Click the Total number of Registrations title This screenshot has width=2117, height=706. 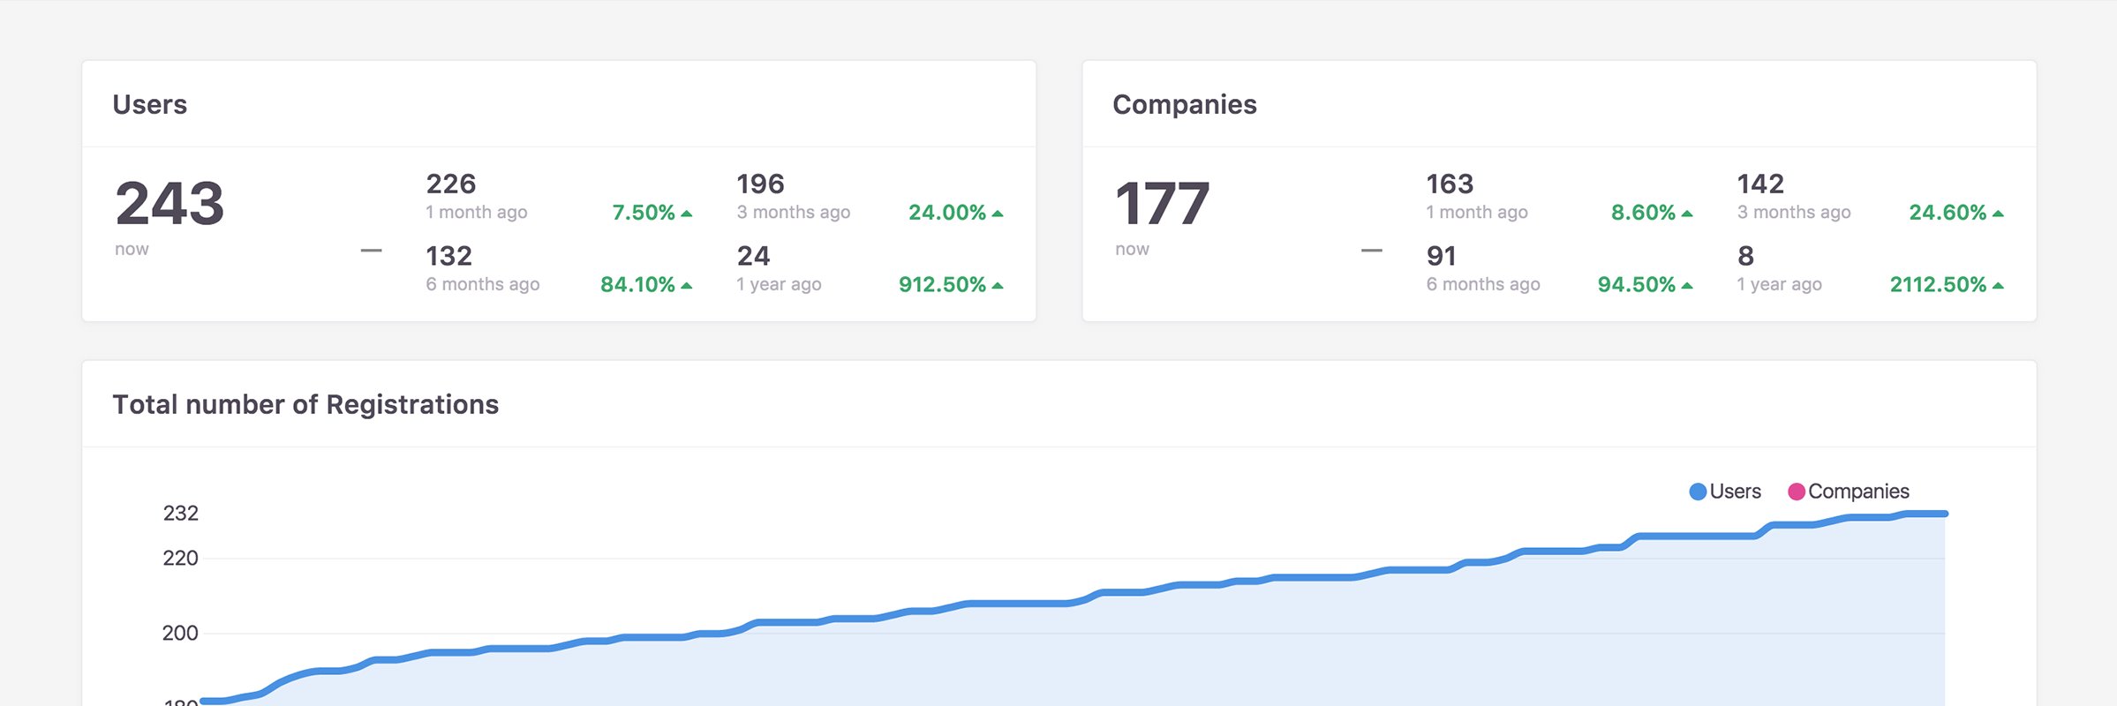(x=305, y=404)
